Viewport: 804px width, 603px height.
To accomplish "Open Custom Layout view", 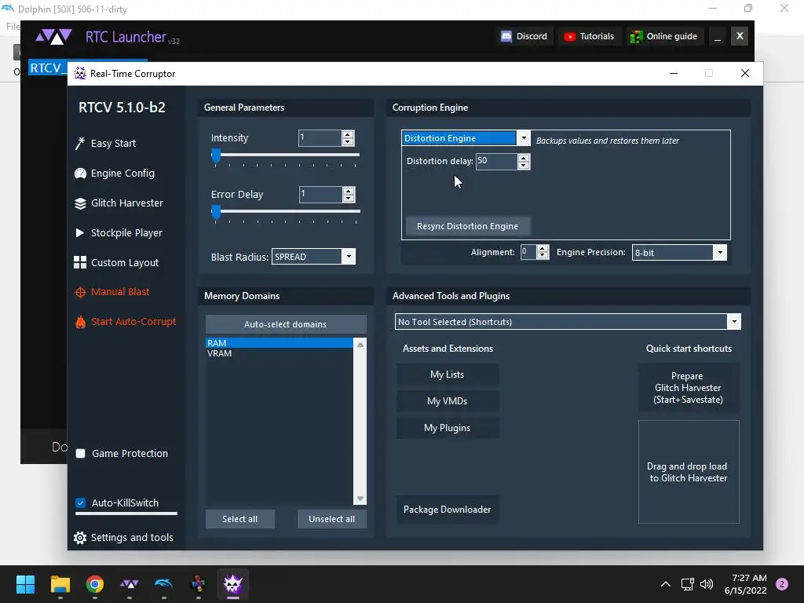I will [125, 262].
